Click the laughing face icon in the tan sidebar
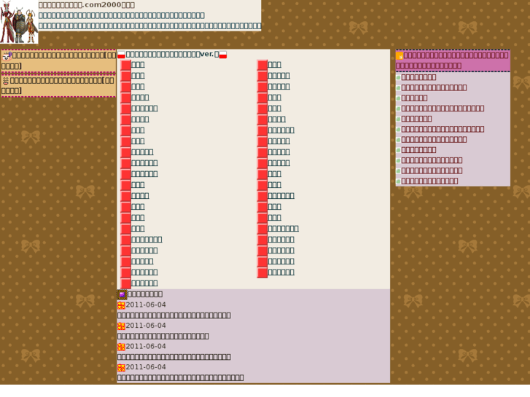 tap(5, 81)
